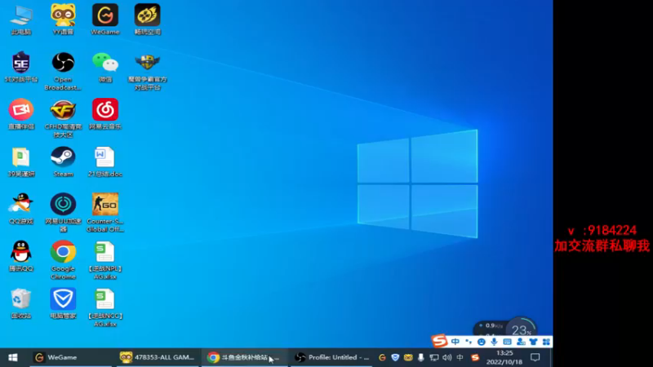Click the Sogou voice input microphone
653x367 pixels.
coord(494,342)
